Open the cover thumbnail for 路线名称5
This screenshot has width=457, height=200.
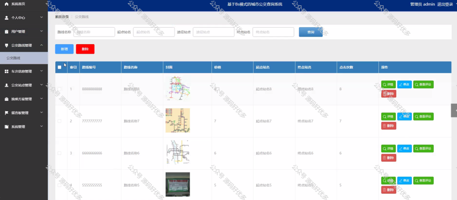point(178,184)
